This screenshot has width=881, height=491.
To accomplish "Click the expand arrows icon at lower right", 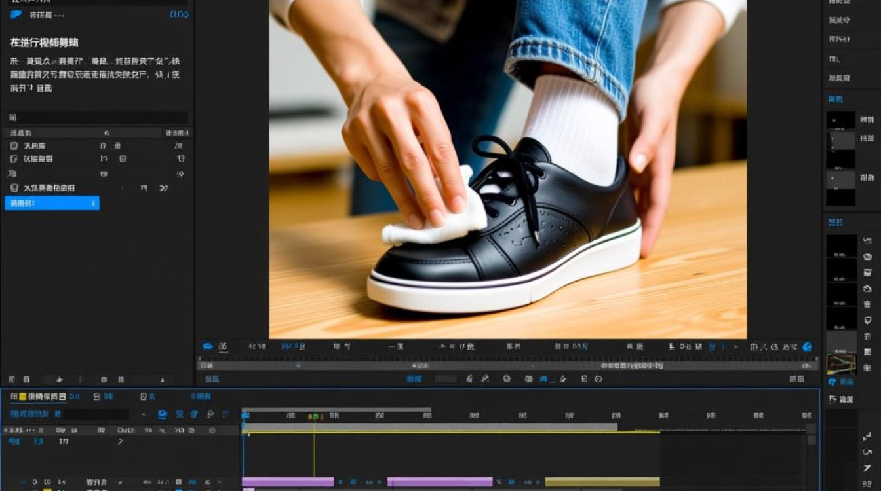I will coord(867,436).
